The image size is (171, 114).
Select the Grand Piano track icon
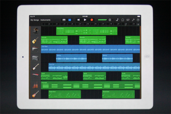(36, 31)
